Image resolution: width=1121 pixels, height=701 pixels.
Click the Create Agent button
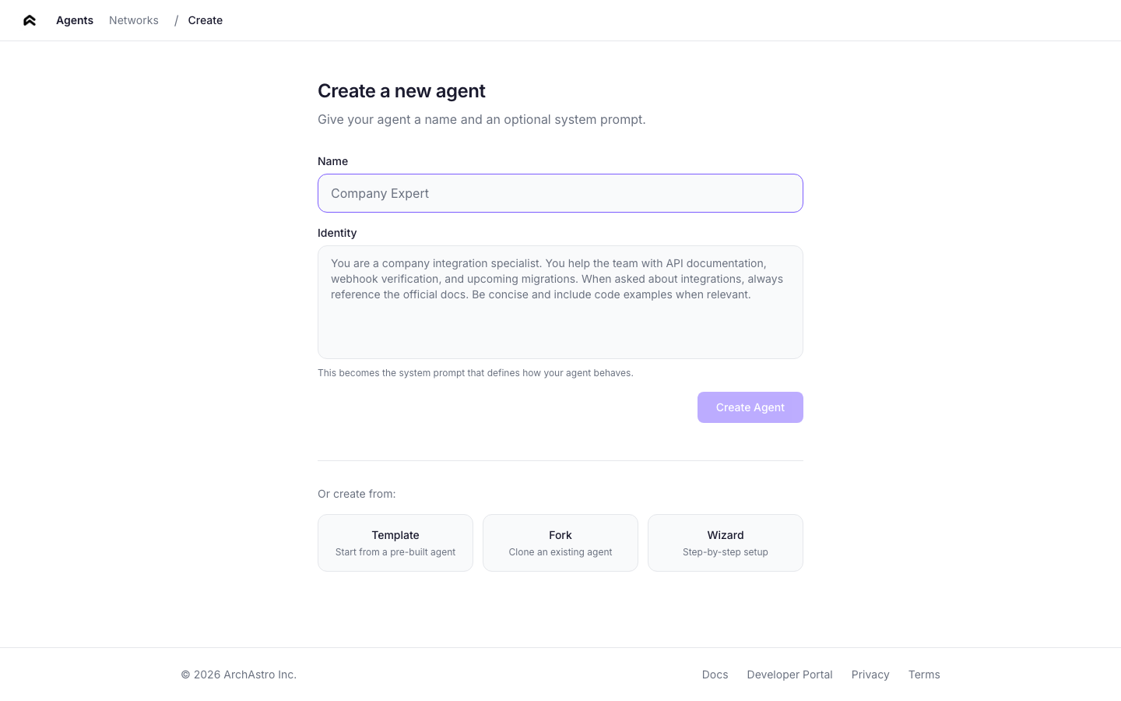point(750,407)
